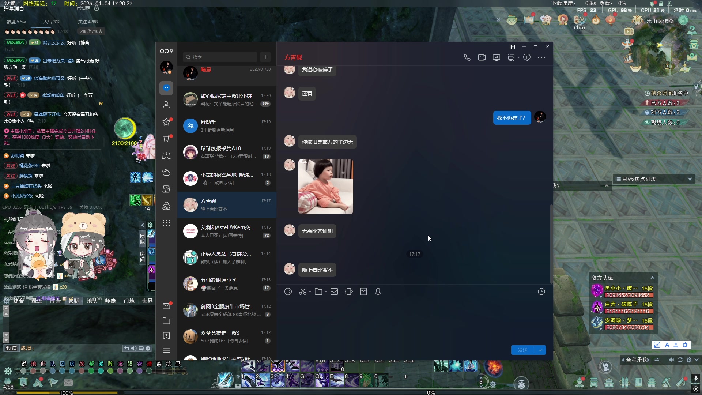Click the send image icon
Viewport: 702px width, 395px height.
(x=334, y=291)
